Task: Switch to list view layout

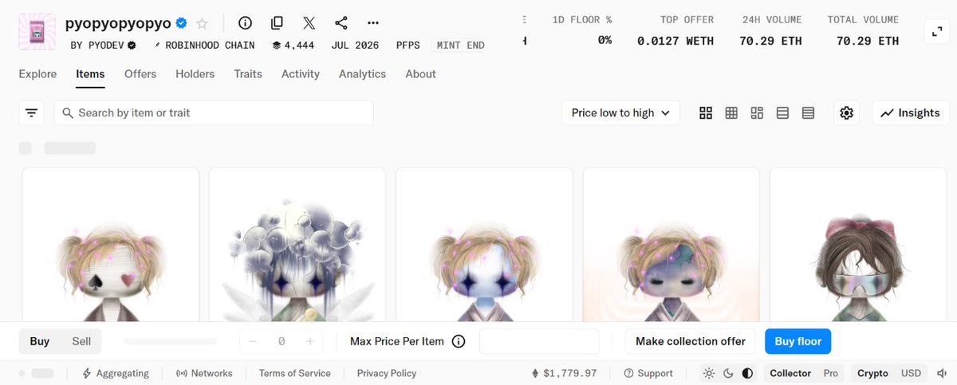Action: [x=782, y=113]
